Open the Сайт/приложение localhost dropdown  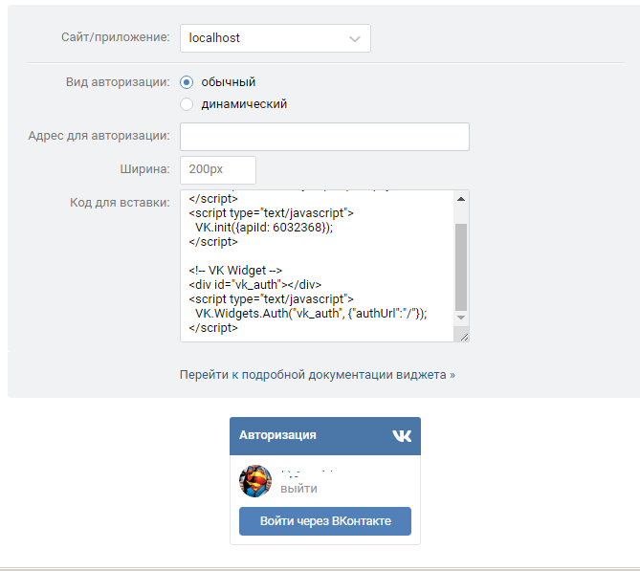[276, 38]
